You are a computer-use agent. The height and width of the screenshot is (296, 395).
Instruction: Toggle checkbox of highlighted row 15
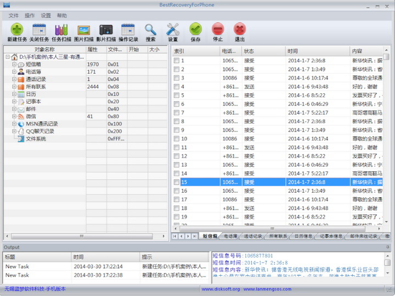tap(177, 182)
